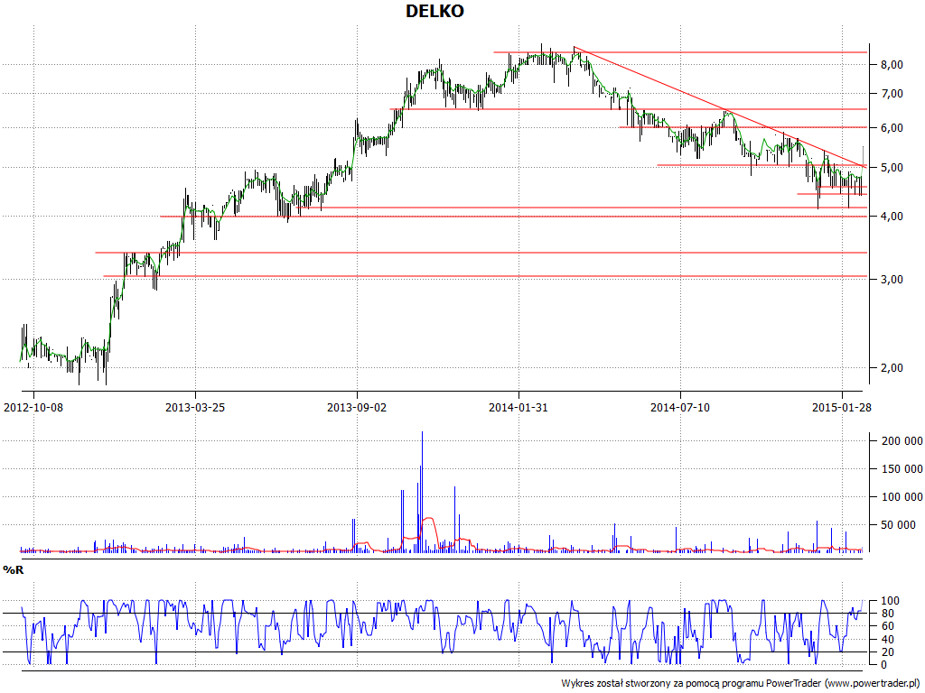Click the 5,00 price axis label
The image size is (925, 693).
pos(892,168)
